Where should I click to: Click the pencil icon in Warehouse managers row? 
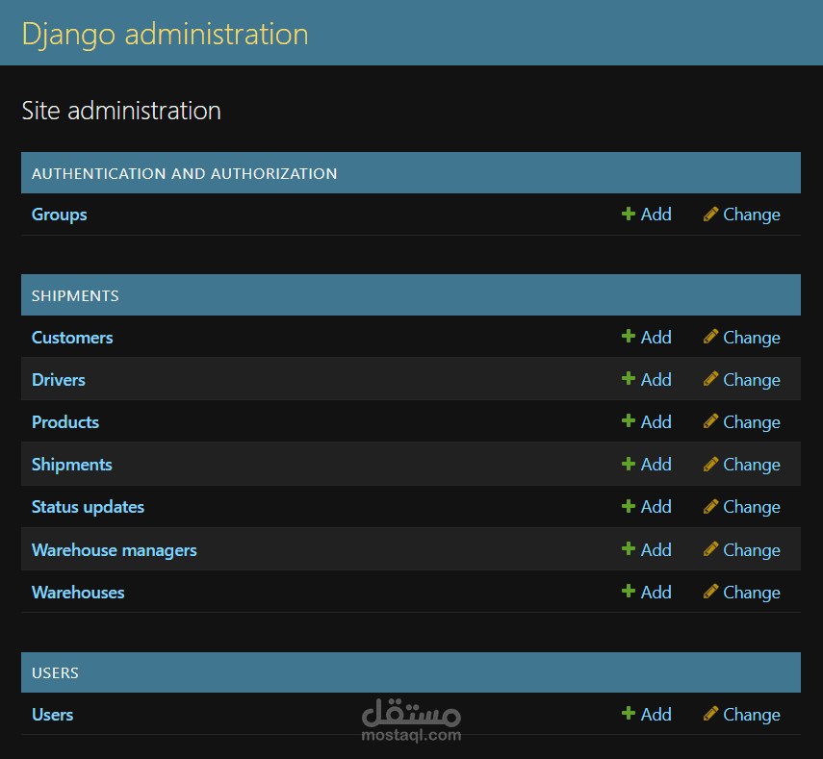[710, 549]
